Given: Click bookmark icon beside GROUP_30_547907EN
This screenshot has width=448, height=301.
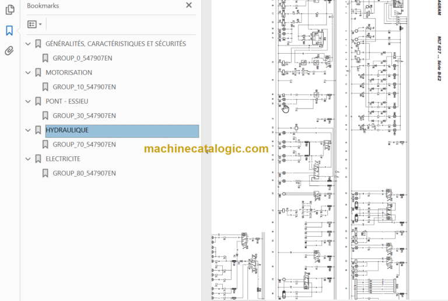Looking at the screenshot, I should [x=45, y=116].
